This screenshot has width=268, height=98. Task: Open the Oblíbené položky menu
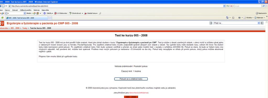coord(26,10)
